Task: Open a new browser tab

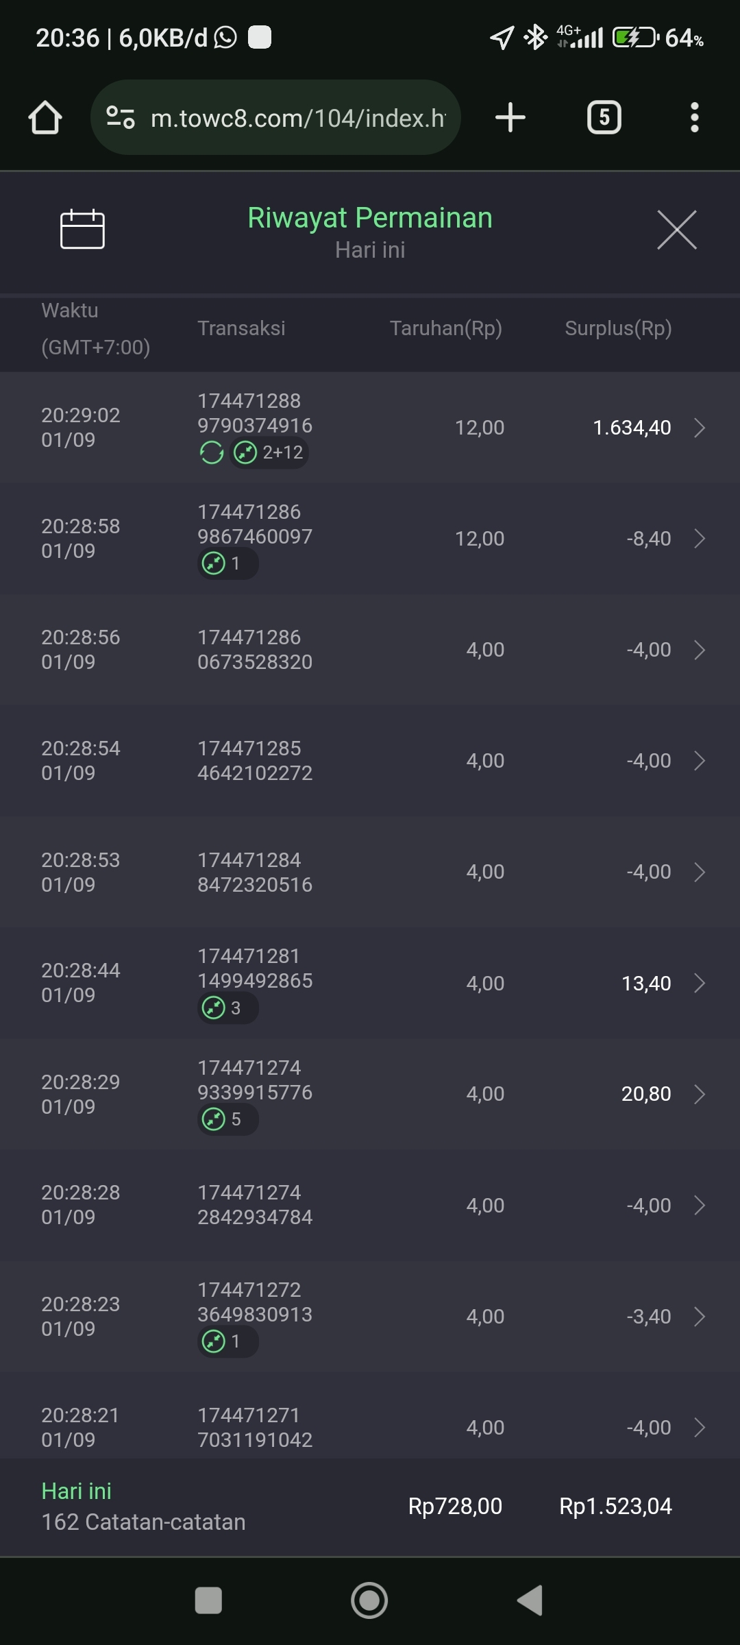Action: pyautogui.click(x=510, y=117)
